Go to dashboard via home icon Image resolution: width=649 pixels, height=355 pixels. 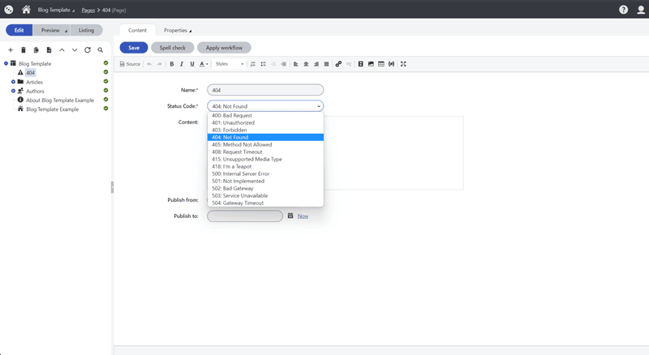[x=26, y=10]
